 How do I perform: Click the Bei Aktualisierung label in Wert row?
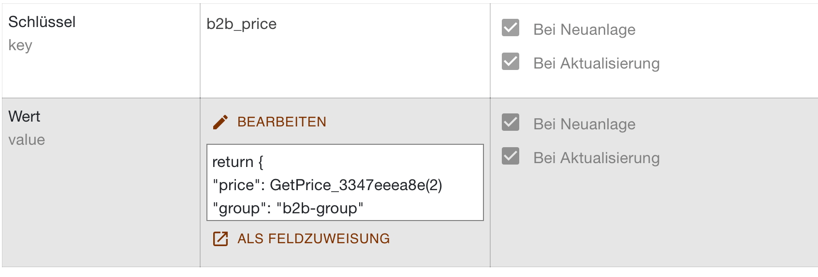pos(597,158)
